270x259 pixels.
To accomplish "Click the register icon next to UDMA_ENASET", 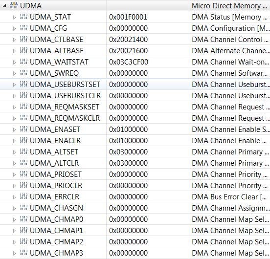I will tap(23, 129).
